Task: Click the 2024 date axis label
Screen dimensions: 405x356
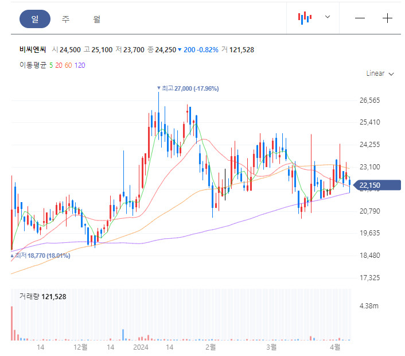Action: click(141, 347)
